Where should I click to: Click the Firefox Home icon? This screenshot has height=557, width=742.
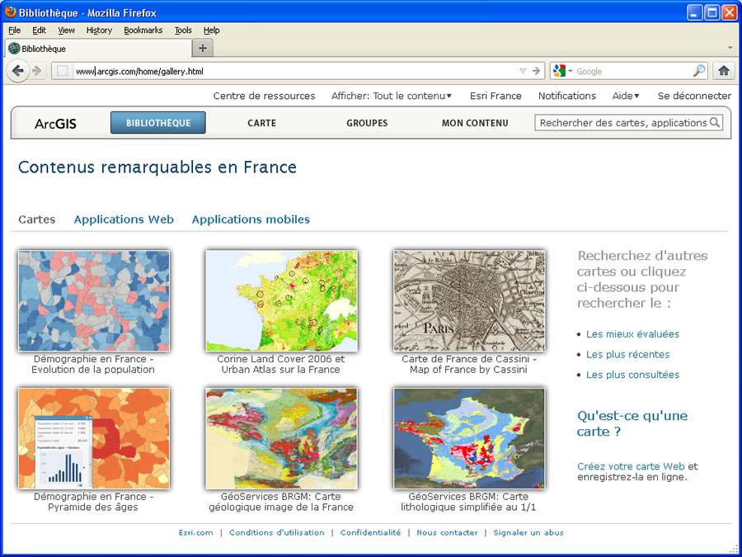pos(723,71)
